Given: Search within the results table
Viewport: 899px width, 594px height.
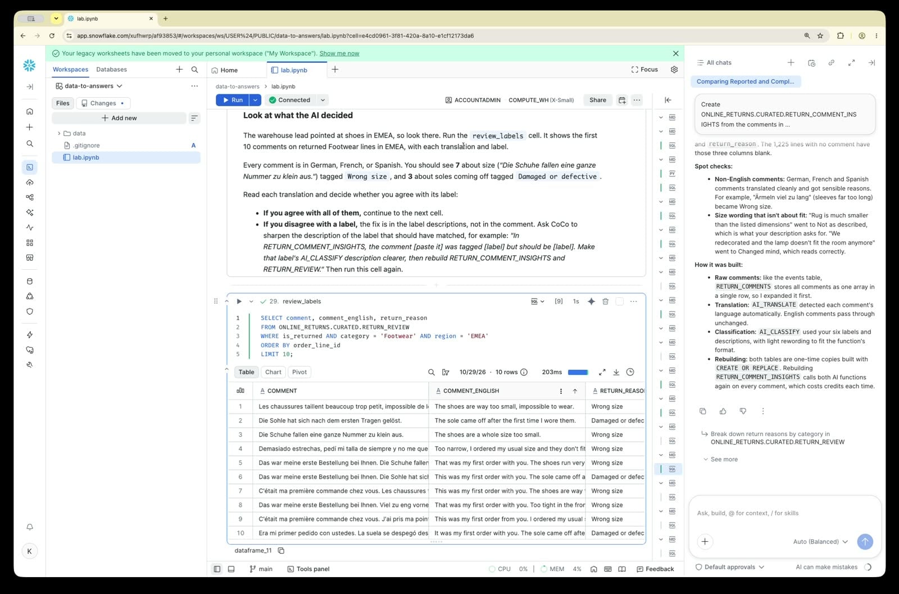Looking at the screenshot, I should (432, 372).
